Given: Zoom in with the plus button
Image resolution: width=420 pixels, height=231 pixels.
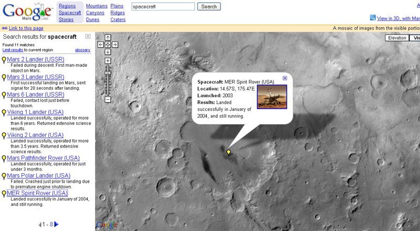Looking at the screenshot, I should (x=108, y=61).
